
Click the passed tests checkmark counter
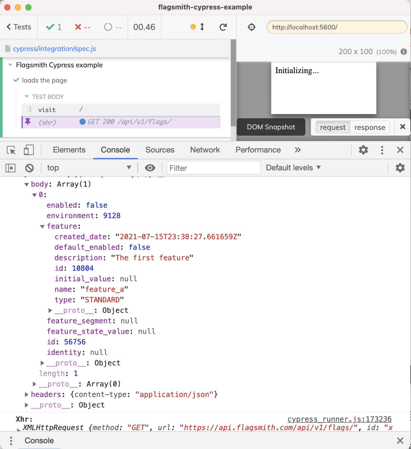click(x=54, y=27)
